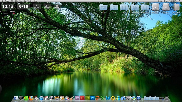The height and width of the screenshot is (102, 182).
Task: Launch Adobe Dreamweaver (Dw)
Action: coord(87,98)
